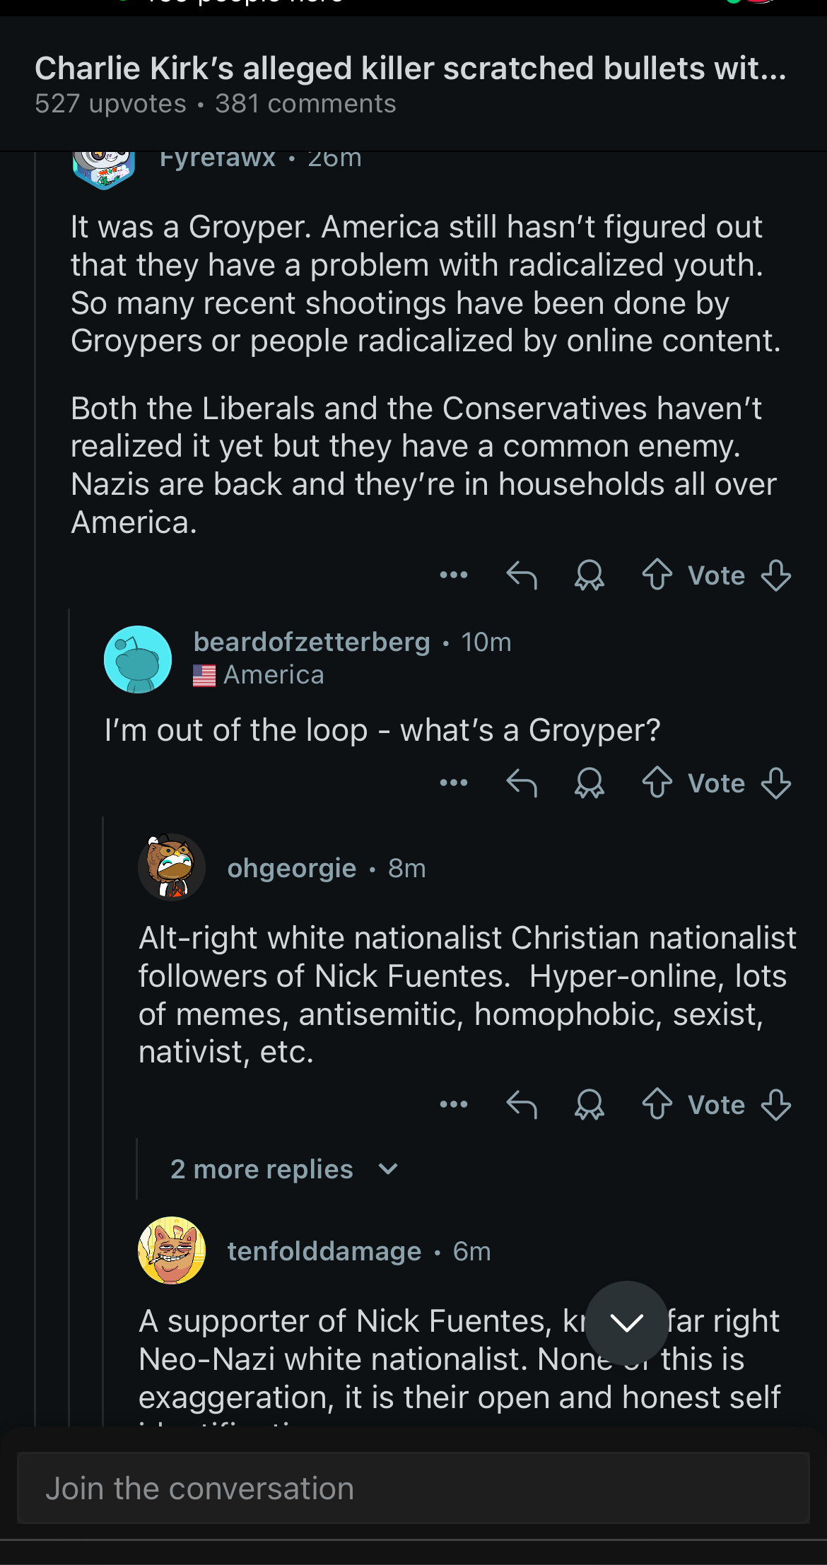This screenshot has height=1565, width=827.
Task: Downvote beardofzetterberg's question comment
Action: (775, 783)
